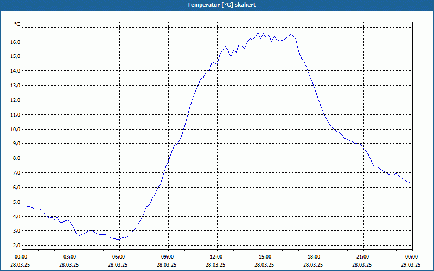434x271 pixels.
Task: Click the curve's highest peak near 14:30
Action: point(258,33)
